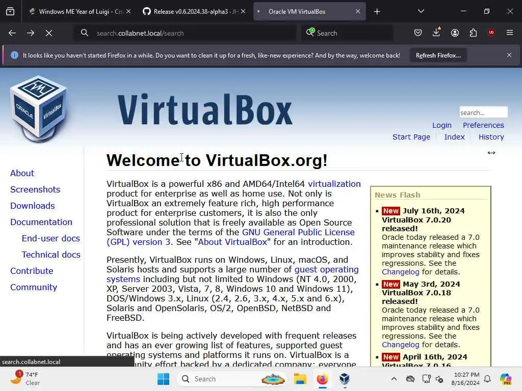Open the Contribute sidebar link
This screenshot has height=391, width=522.
(32, 271)
